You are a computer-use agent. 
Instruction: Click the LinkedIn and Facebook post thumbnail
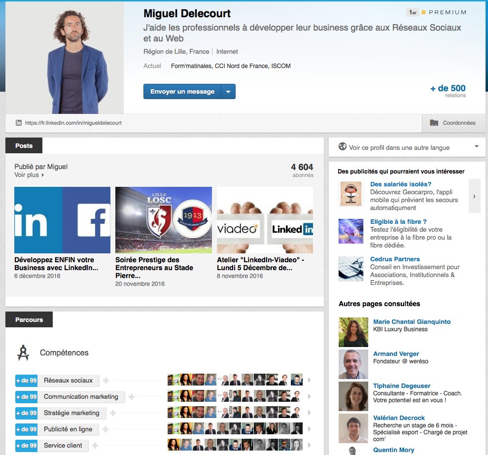(62, 220)
